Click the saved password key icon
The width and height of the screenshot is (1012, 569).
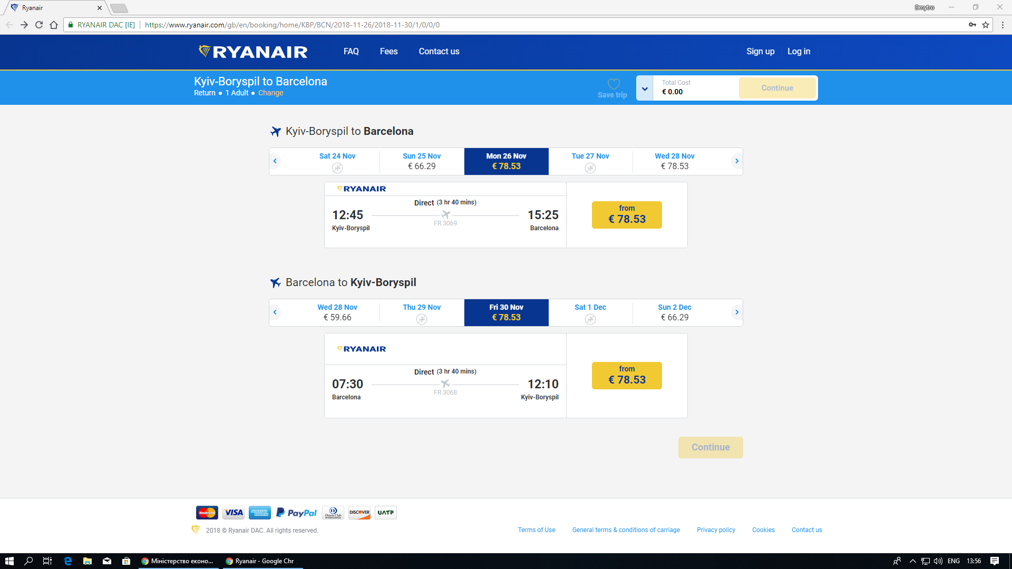pos(972,25)
